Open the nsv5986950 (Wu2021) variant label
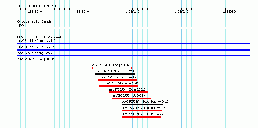 pos(128,95)
